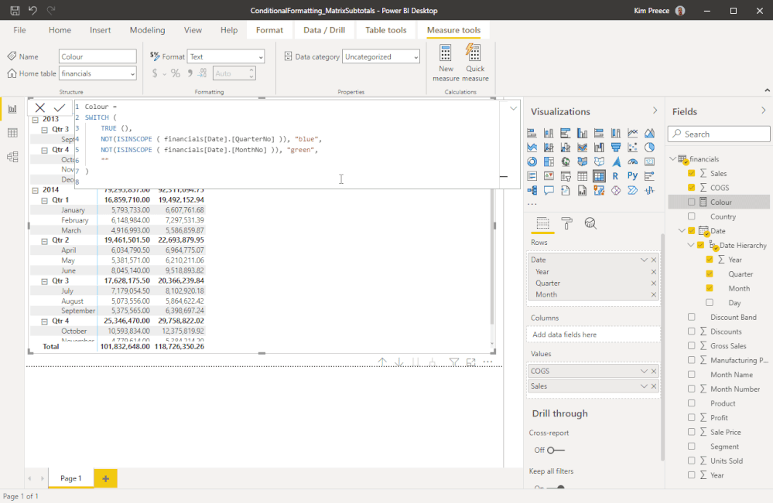Viewport: 773px width, 503px height.
Task: Uncheck the COGS field
Action: 691,188
